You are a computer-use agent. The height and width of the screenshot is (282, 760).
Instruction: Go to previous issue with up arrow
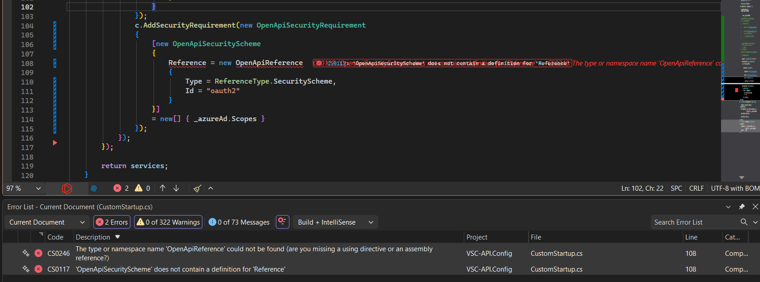[x=163, y=188]
